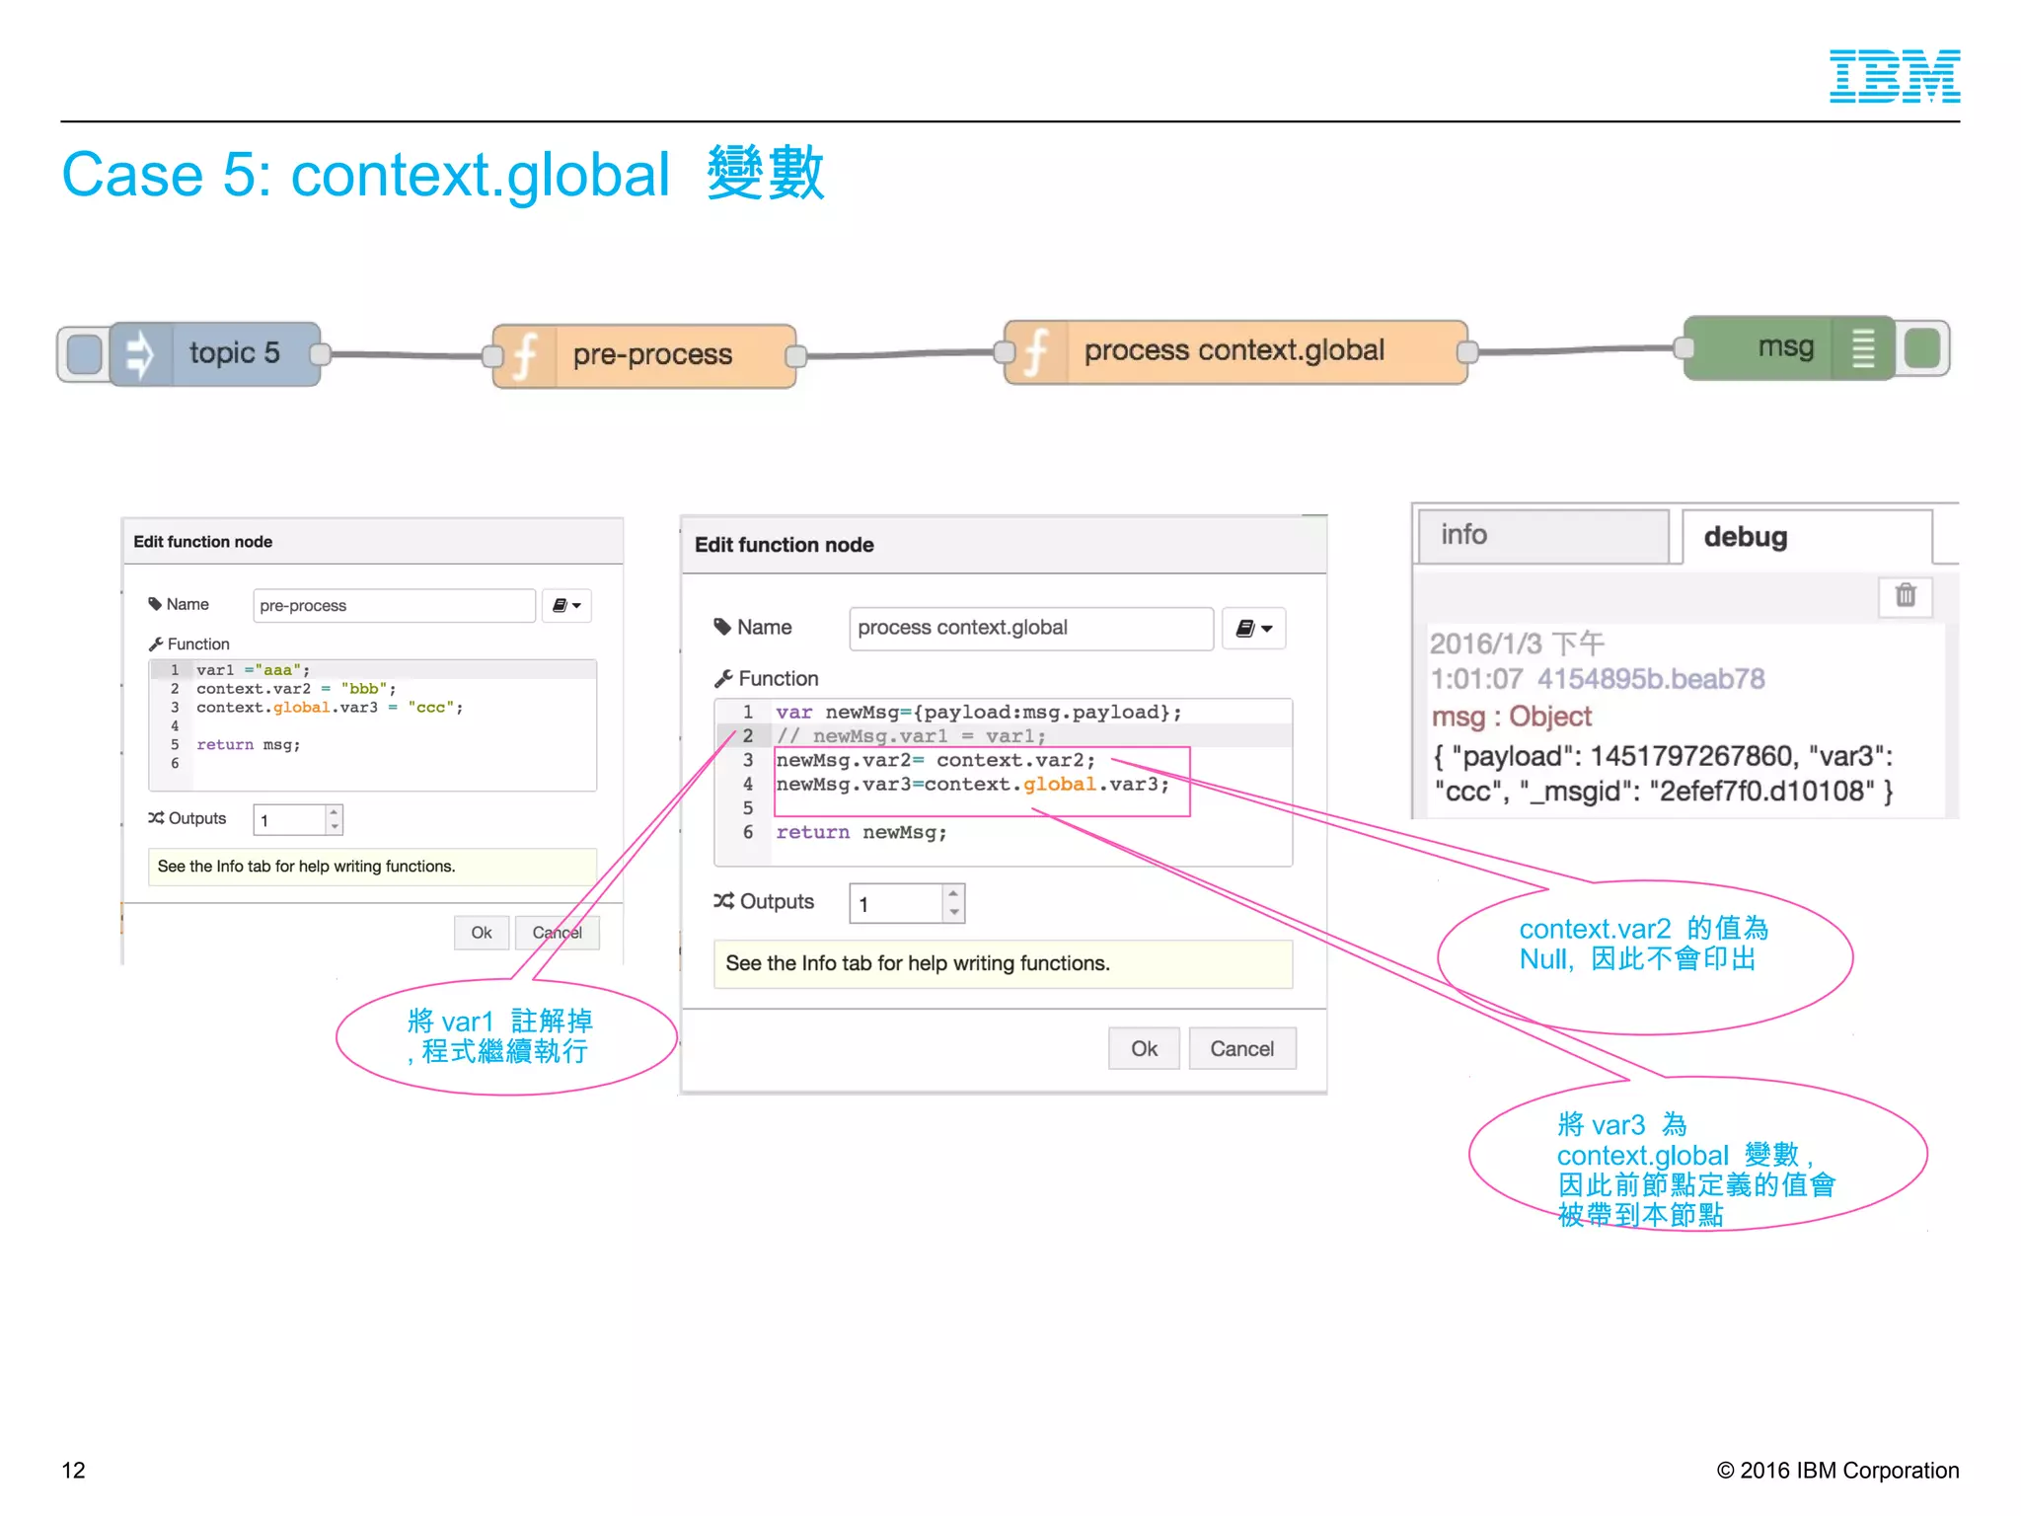Click the debug payload JSON output text
Screen dimensions: 2021x1516
tap(1662, 774)
